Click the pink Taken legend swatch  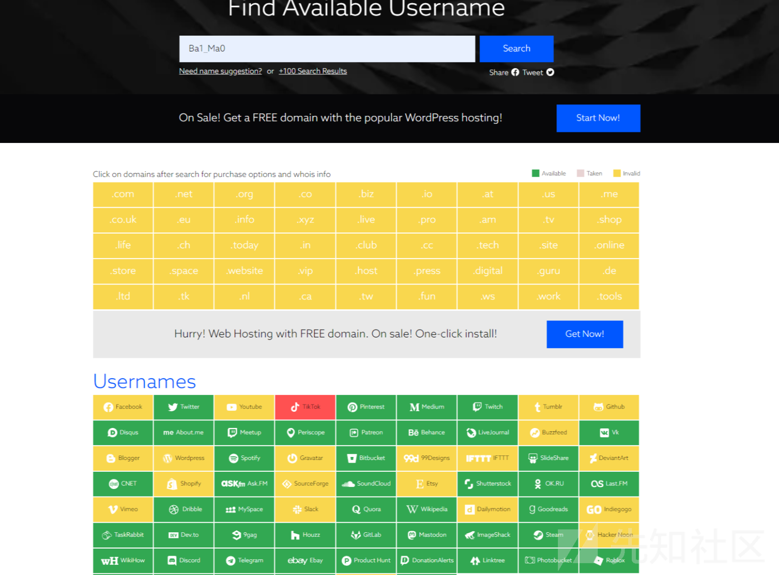(x=580, y=173)
